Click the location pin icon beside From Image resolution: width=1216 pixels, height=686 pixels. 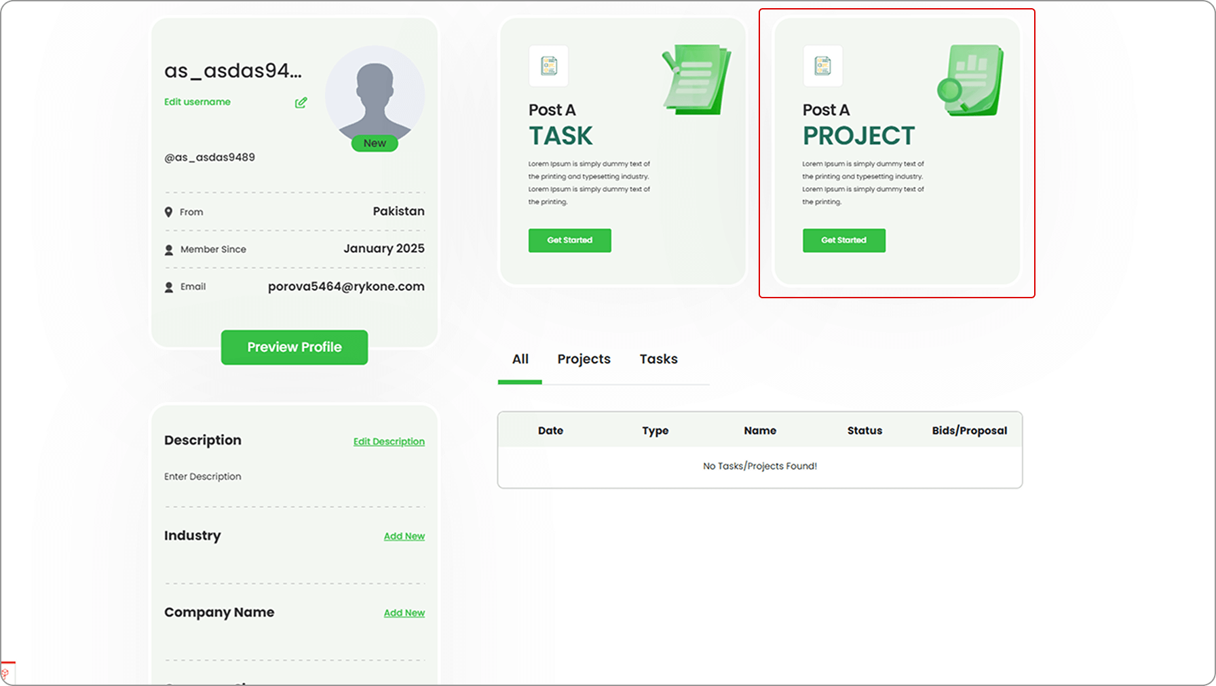click(x=168, y=212)
